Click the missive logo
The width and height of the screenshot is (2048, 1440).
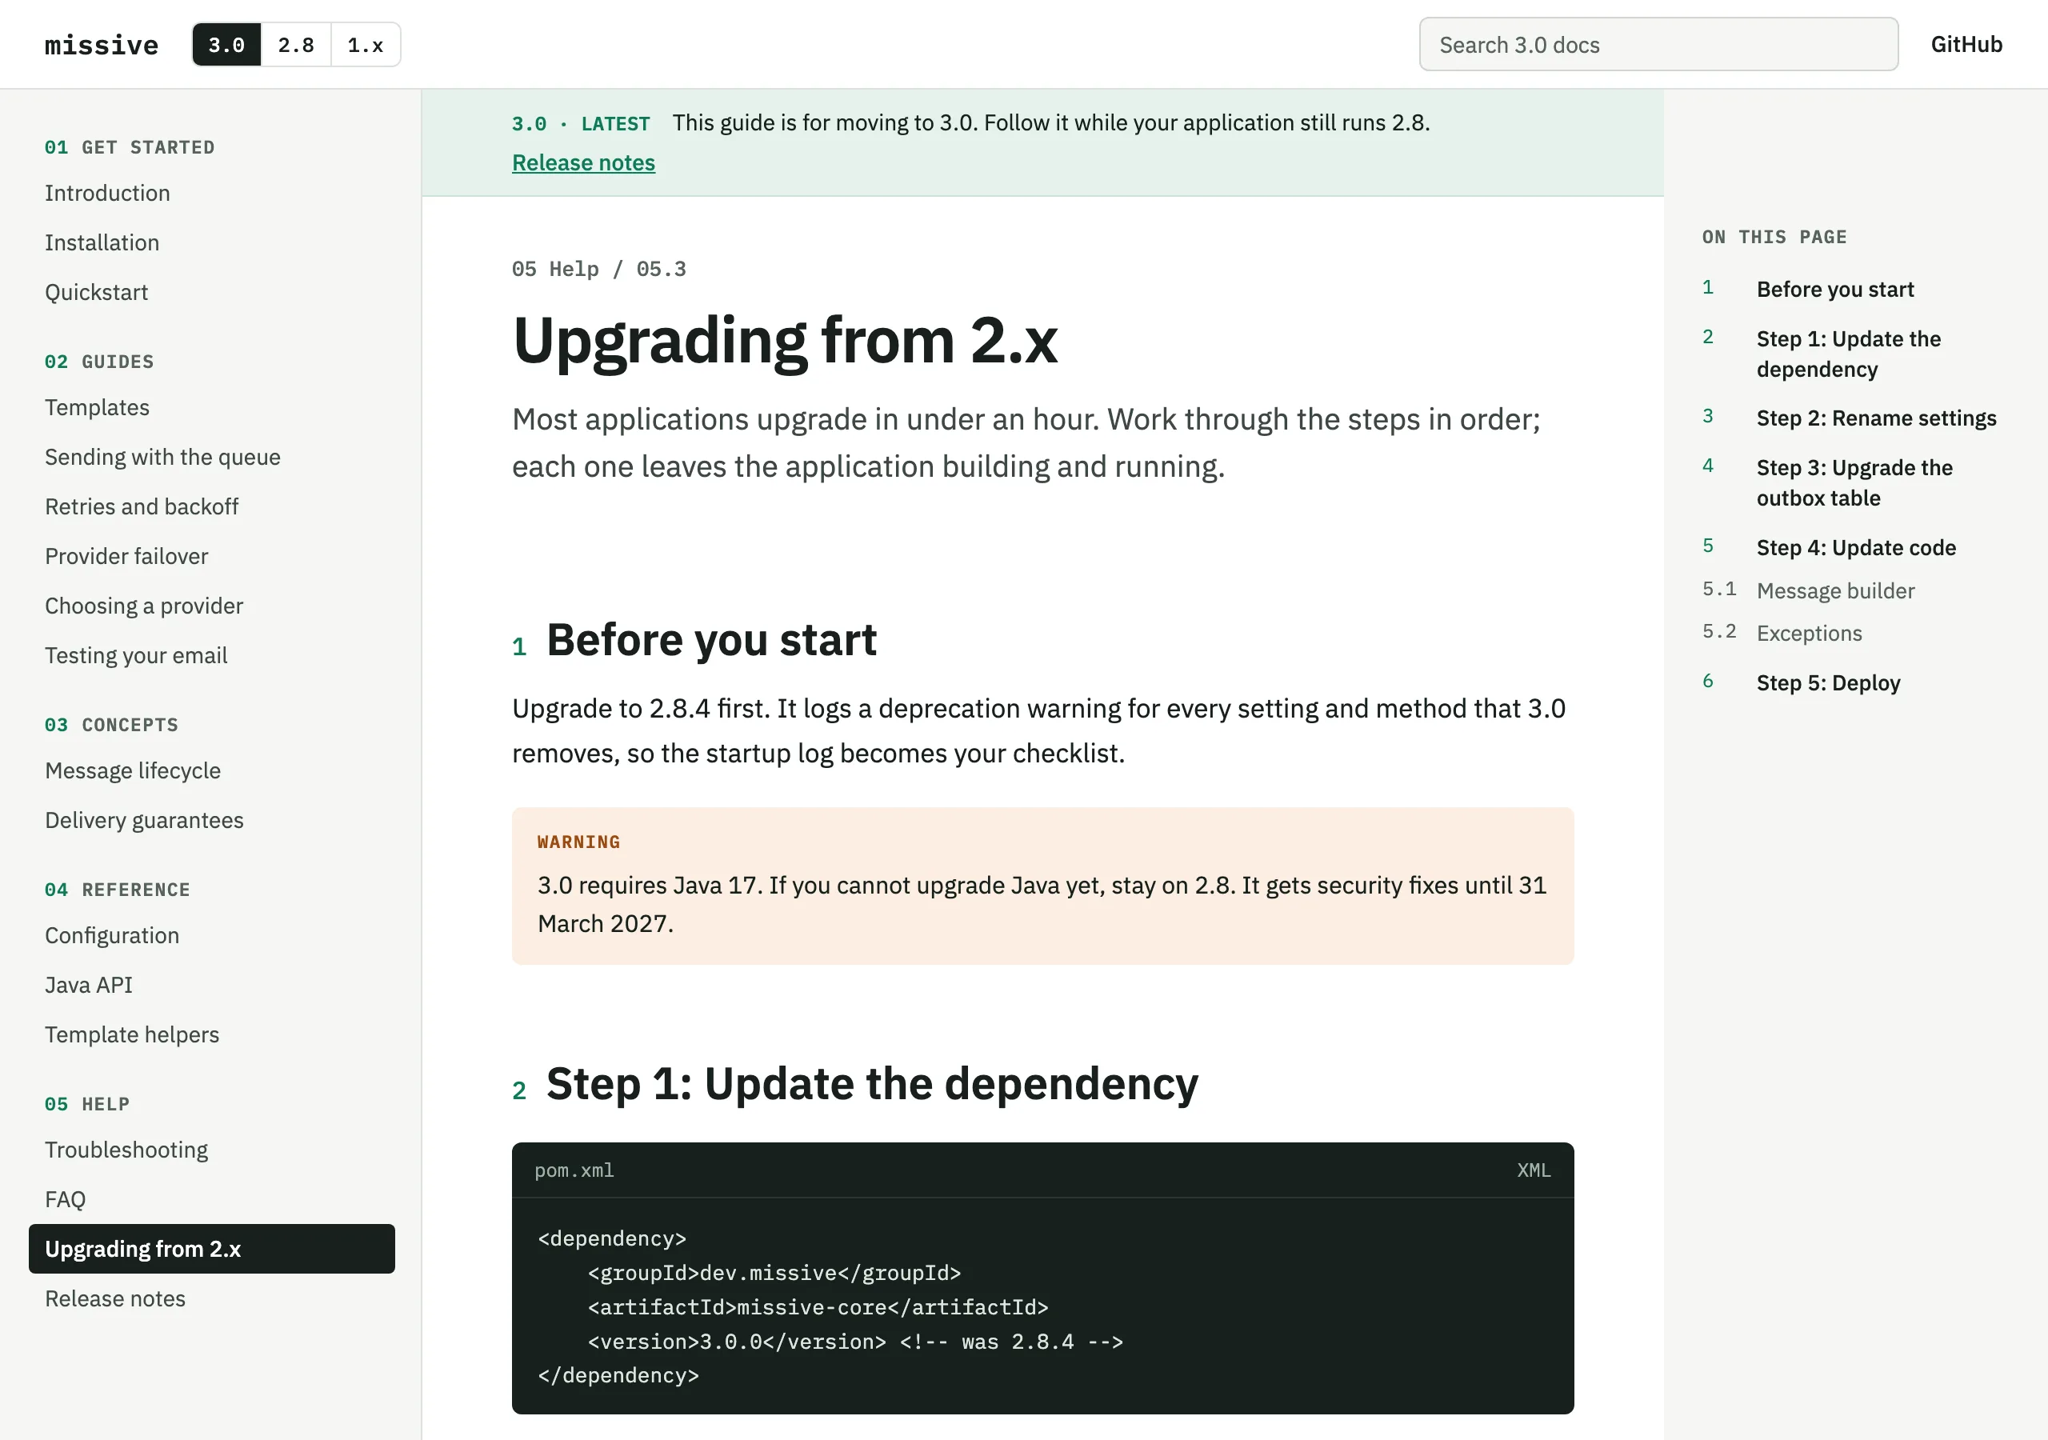coord(102,45)
